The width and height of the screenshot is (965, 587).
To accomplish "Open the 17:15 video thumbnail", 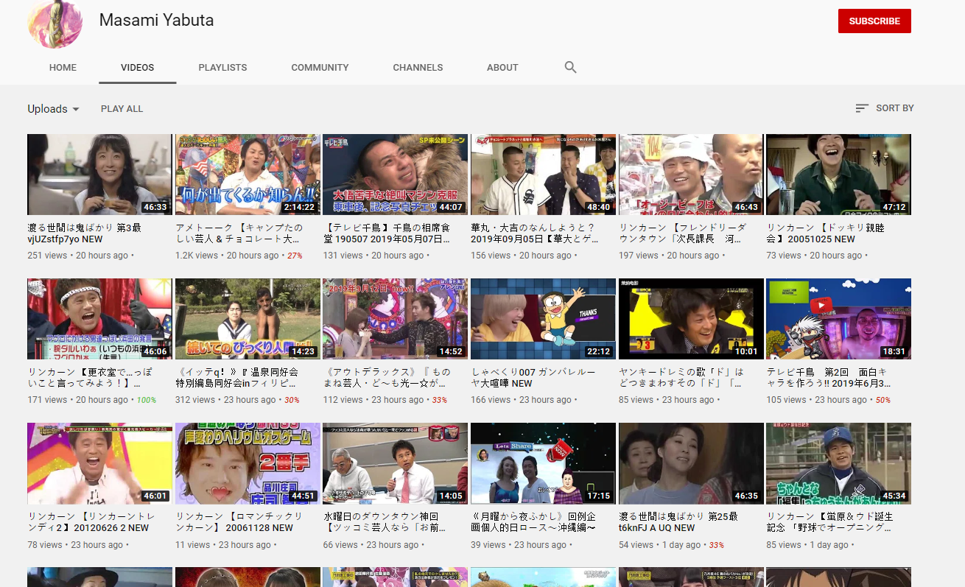I will pyautogui.click(x=543, y=463).
